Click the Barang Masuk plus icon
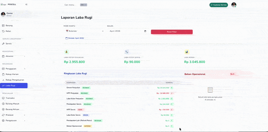 (3, 104)
